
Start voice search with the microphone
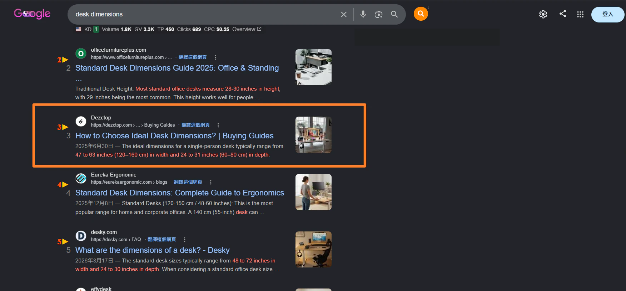[363, 14]
